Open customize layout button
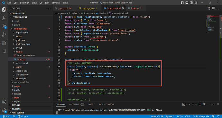Viewport: 222px width, 118px height. (196, 3)
